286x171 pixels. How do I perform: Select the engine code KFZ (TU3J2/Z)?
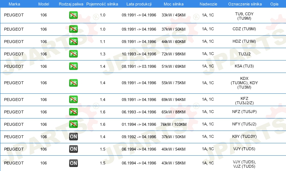click(244, 101)
